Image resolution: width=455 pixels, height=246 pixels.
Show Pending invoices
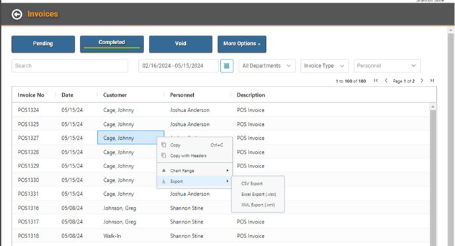43,44
